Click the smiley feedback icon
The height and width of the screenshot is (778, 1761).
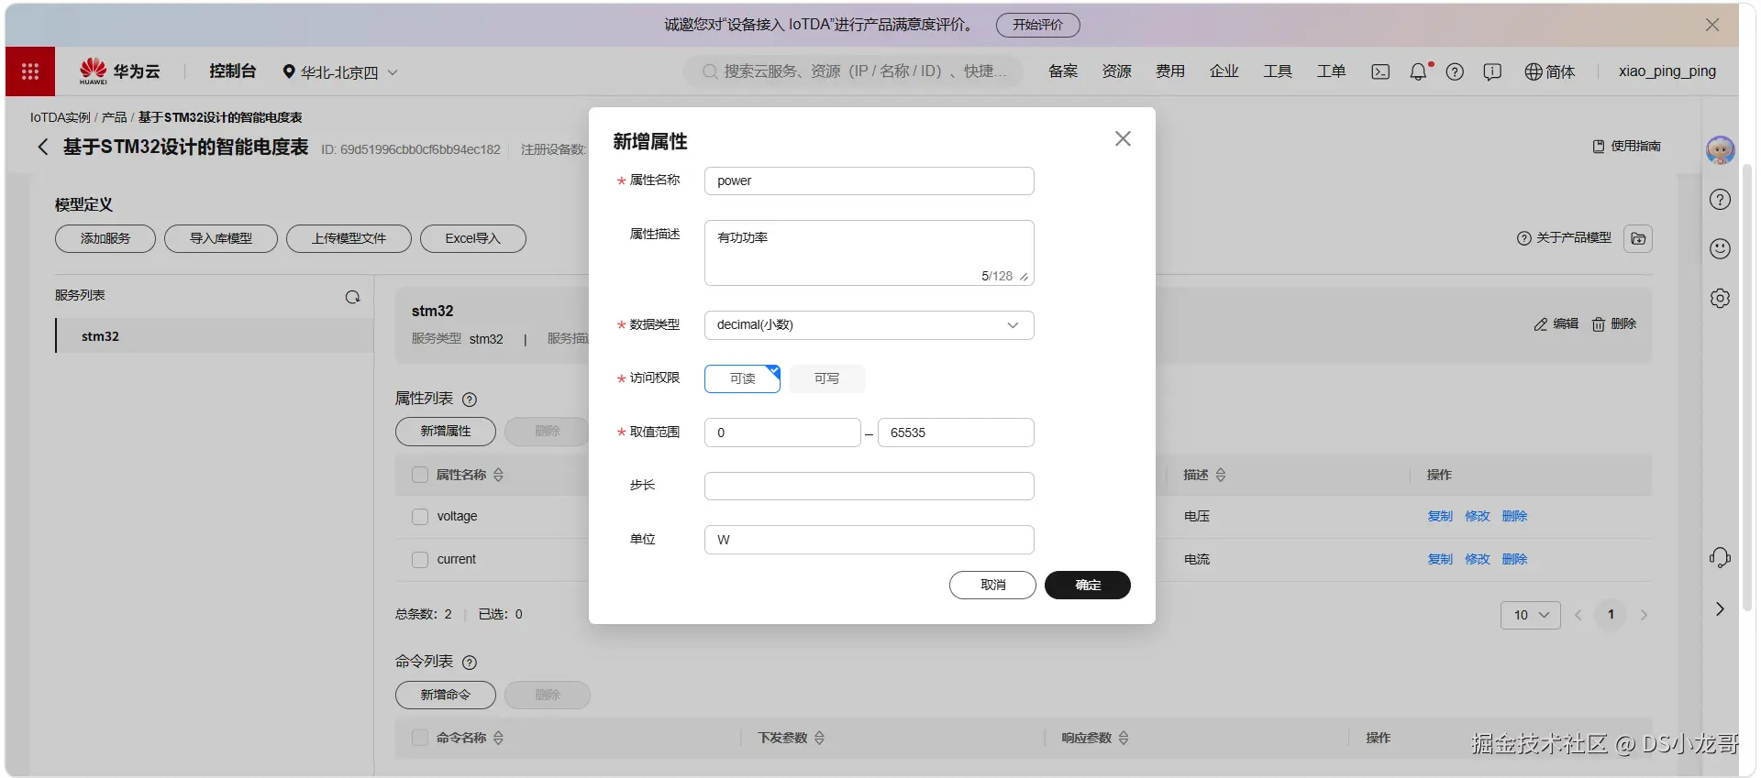(1720, 248)
